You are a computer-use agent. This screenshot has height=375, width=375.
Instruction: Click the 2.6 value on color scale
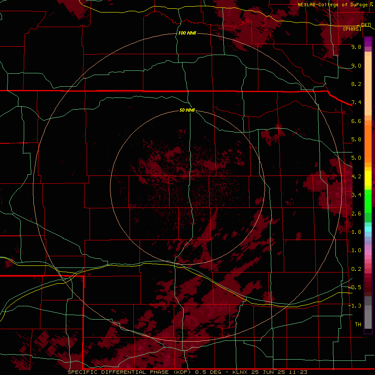pos(356,214)
